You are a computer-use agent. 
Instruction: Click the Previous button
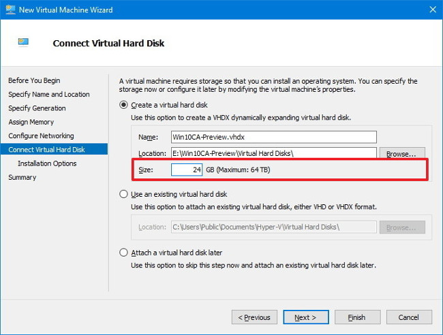click(x=254, y=317)
